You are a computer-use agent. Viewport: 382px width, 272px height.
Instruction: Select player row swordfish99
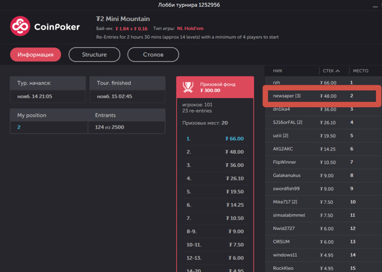323,189
